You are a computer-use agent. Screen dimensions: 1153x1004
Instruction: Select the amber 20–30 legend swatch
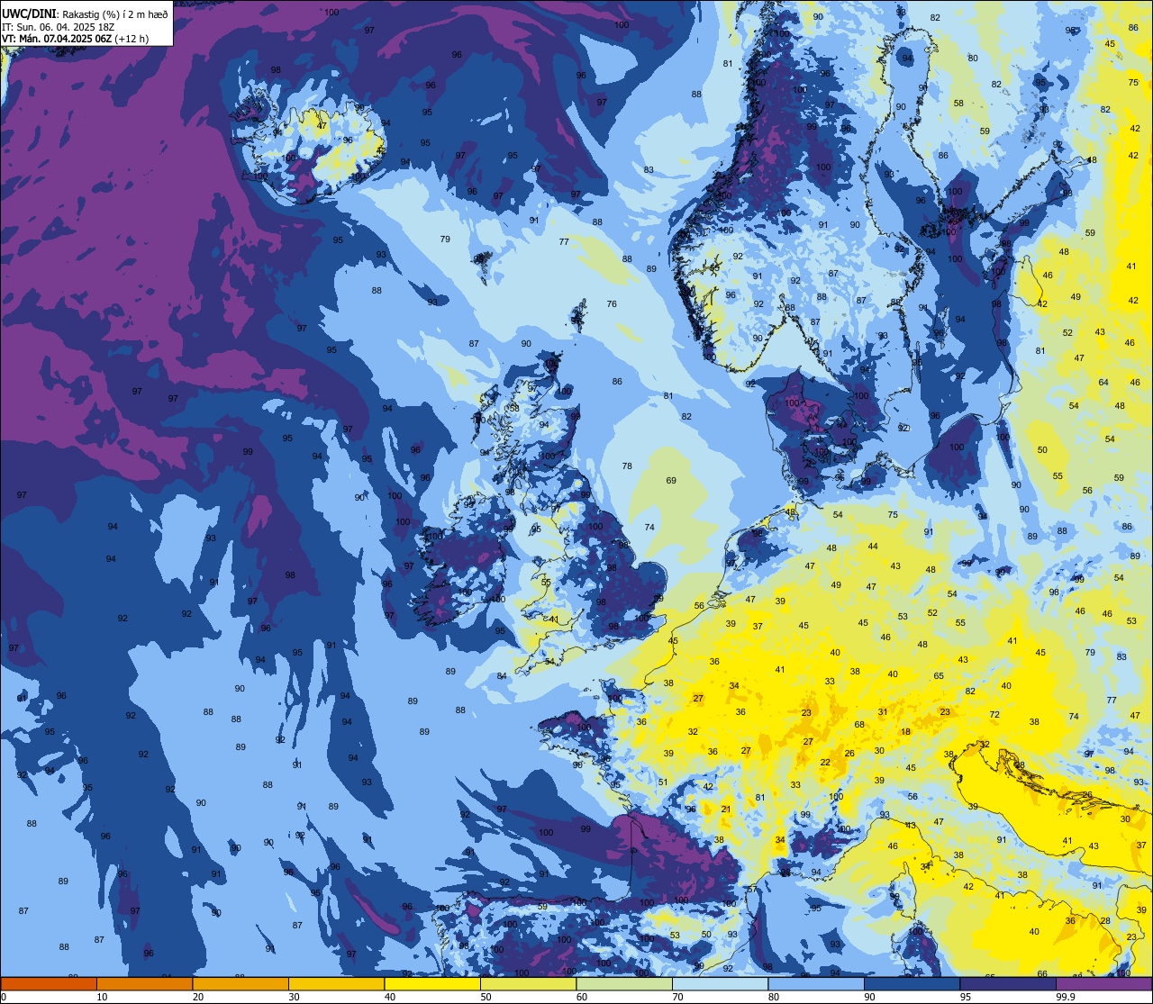(241, 983)
